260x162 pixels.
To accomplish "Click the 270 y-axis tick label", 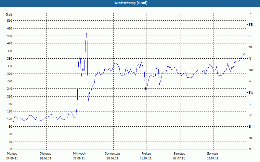I will click(x=10, y=81).
